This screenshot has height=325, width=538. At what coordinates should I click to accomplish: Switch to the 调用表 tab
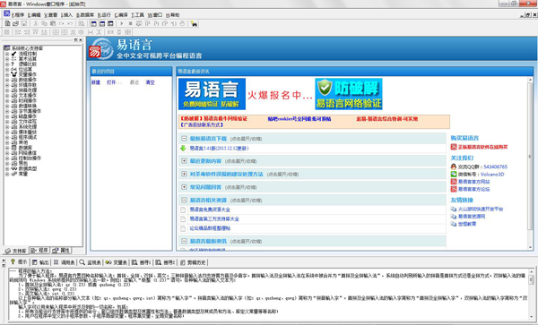coord(65,262)
